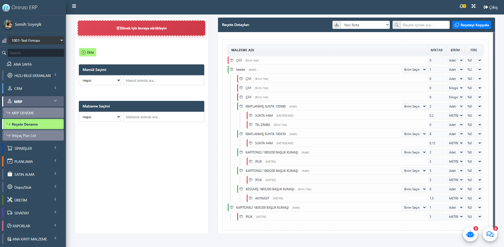The image size is (504, 247).
Task: Click the cube icon next to İskelet
Action: [x=232, y=70]
